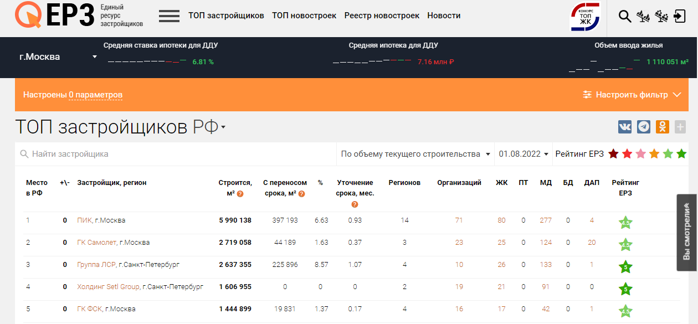The width and height of the screenshot is (698, 324).
Task: Open the search icon in the header
Action: (625, 16)
